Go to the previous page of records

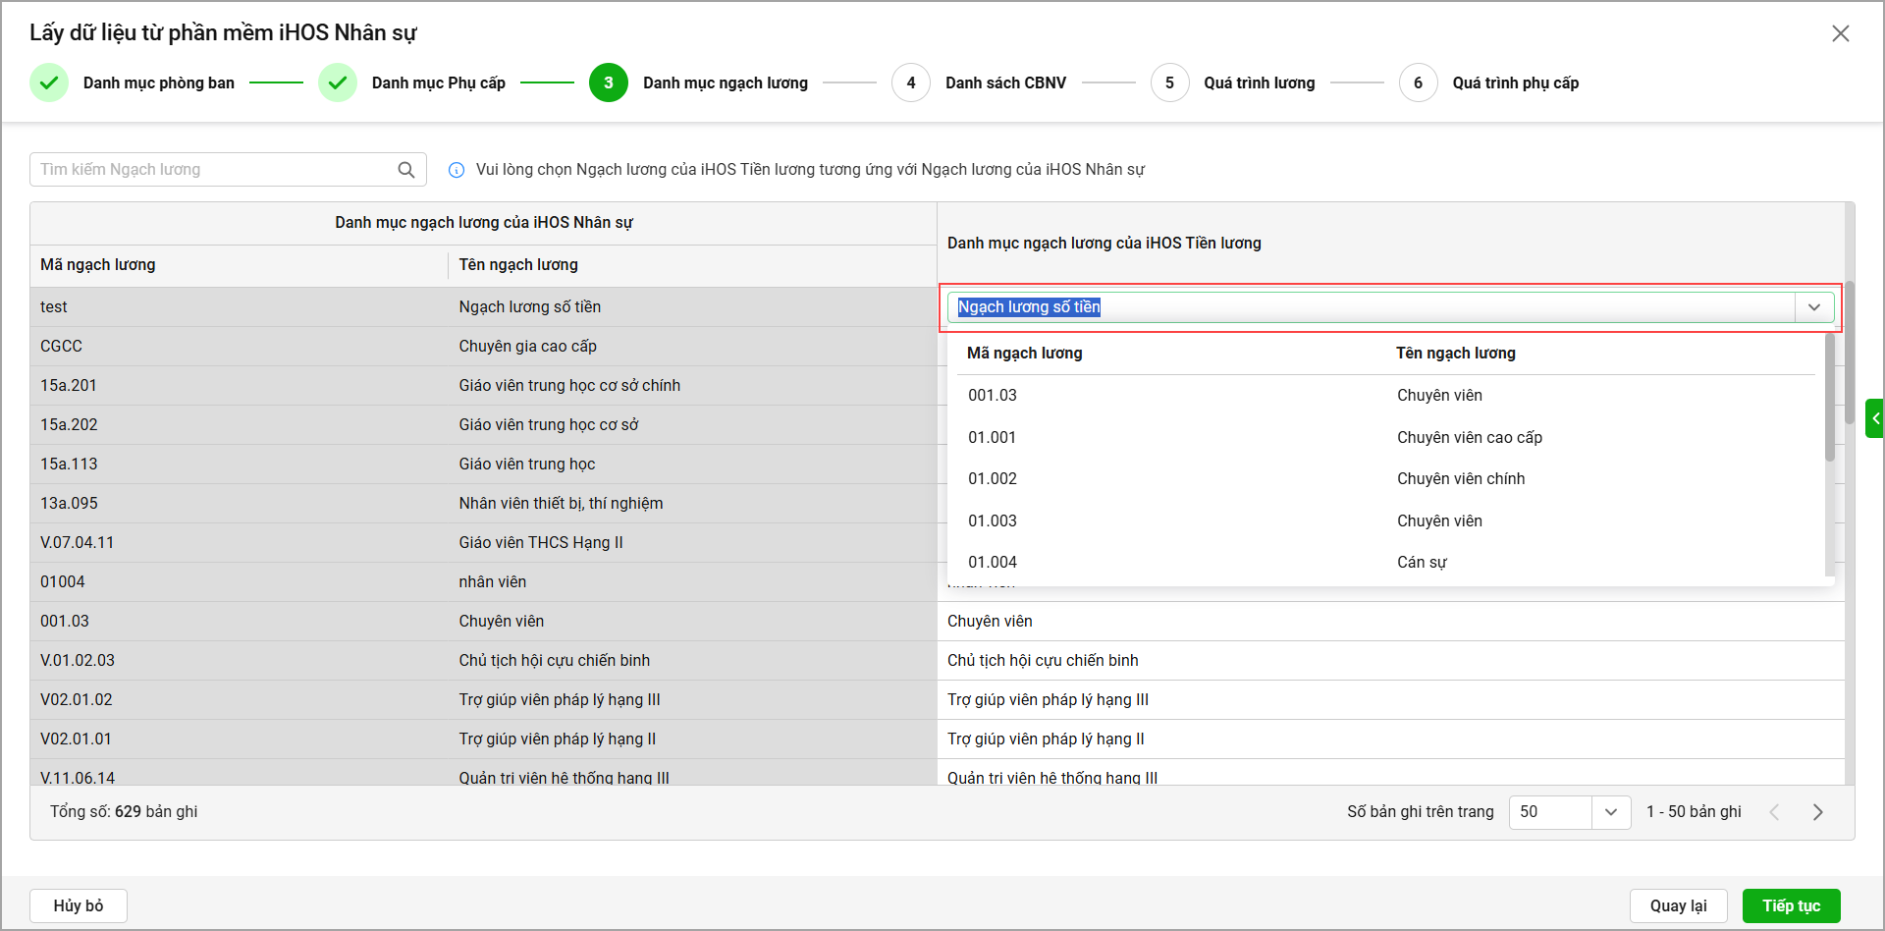coord(1775,812)
